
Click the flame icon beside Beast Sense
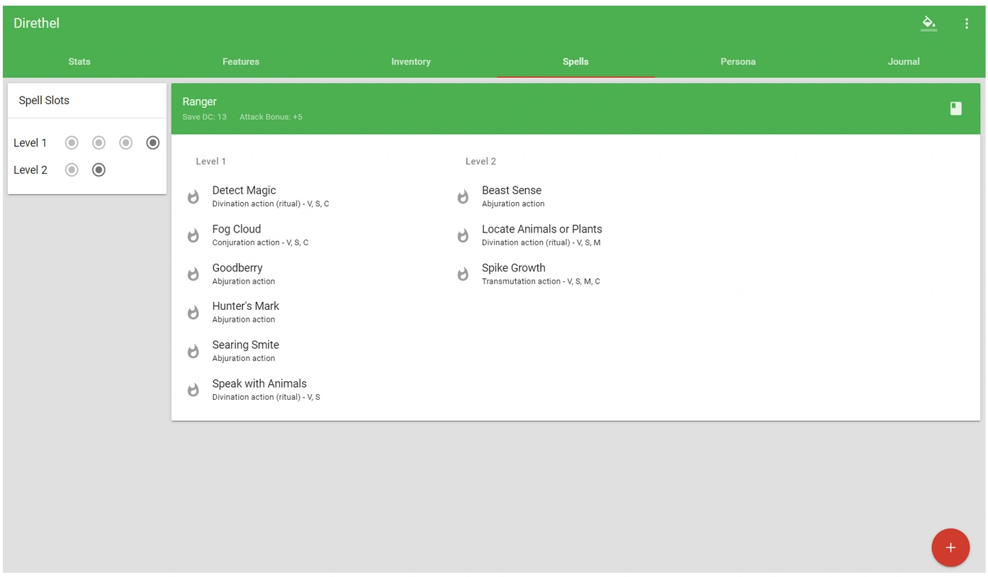tap(463, 197)
